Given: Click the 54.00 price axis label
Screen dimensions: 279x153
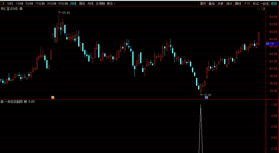Looking at the screenshot, I should point(273,17).
